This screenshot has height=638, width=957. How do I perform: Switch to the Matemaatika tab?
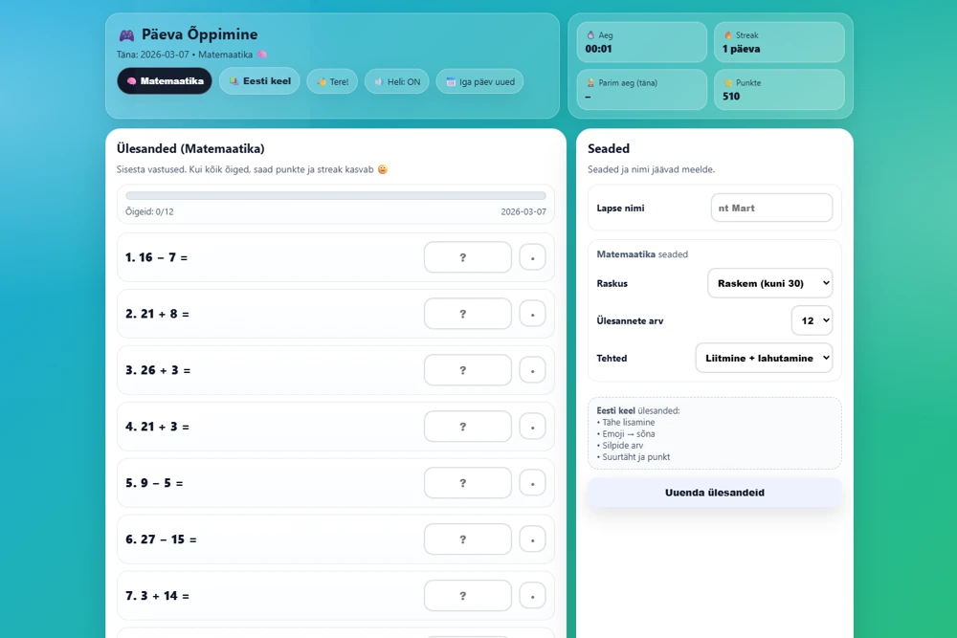165,81
